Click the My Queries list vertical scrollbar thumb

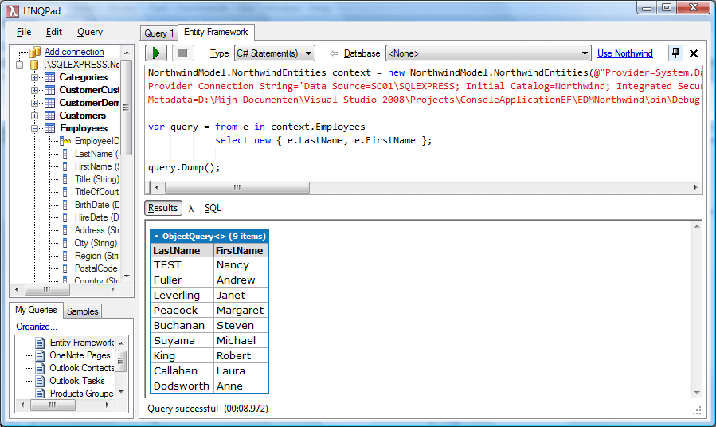pyautogui.click(x=120, y=361)
